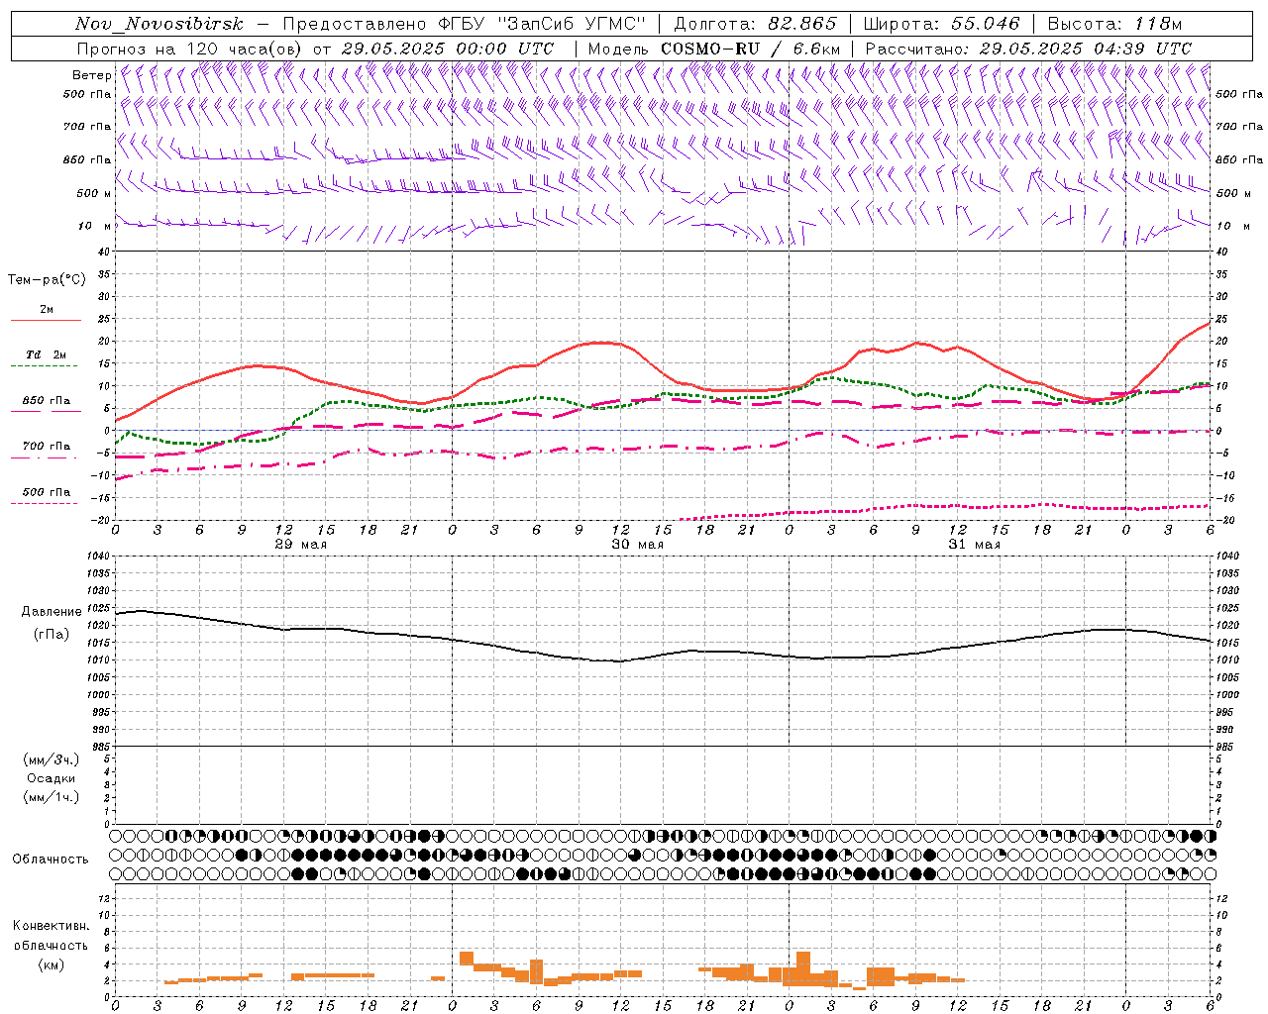
Task: Select the 'Широта: 55.046' header field
Action: click(941, 24)
